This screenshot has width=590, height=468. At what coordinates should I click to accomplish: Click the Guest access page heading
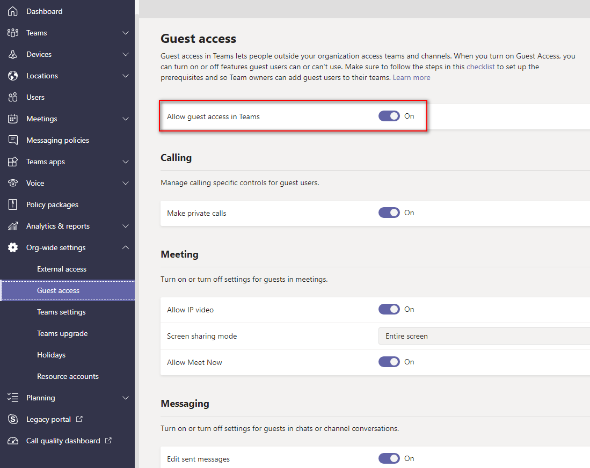[198, 39]
